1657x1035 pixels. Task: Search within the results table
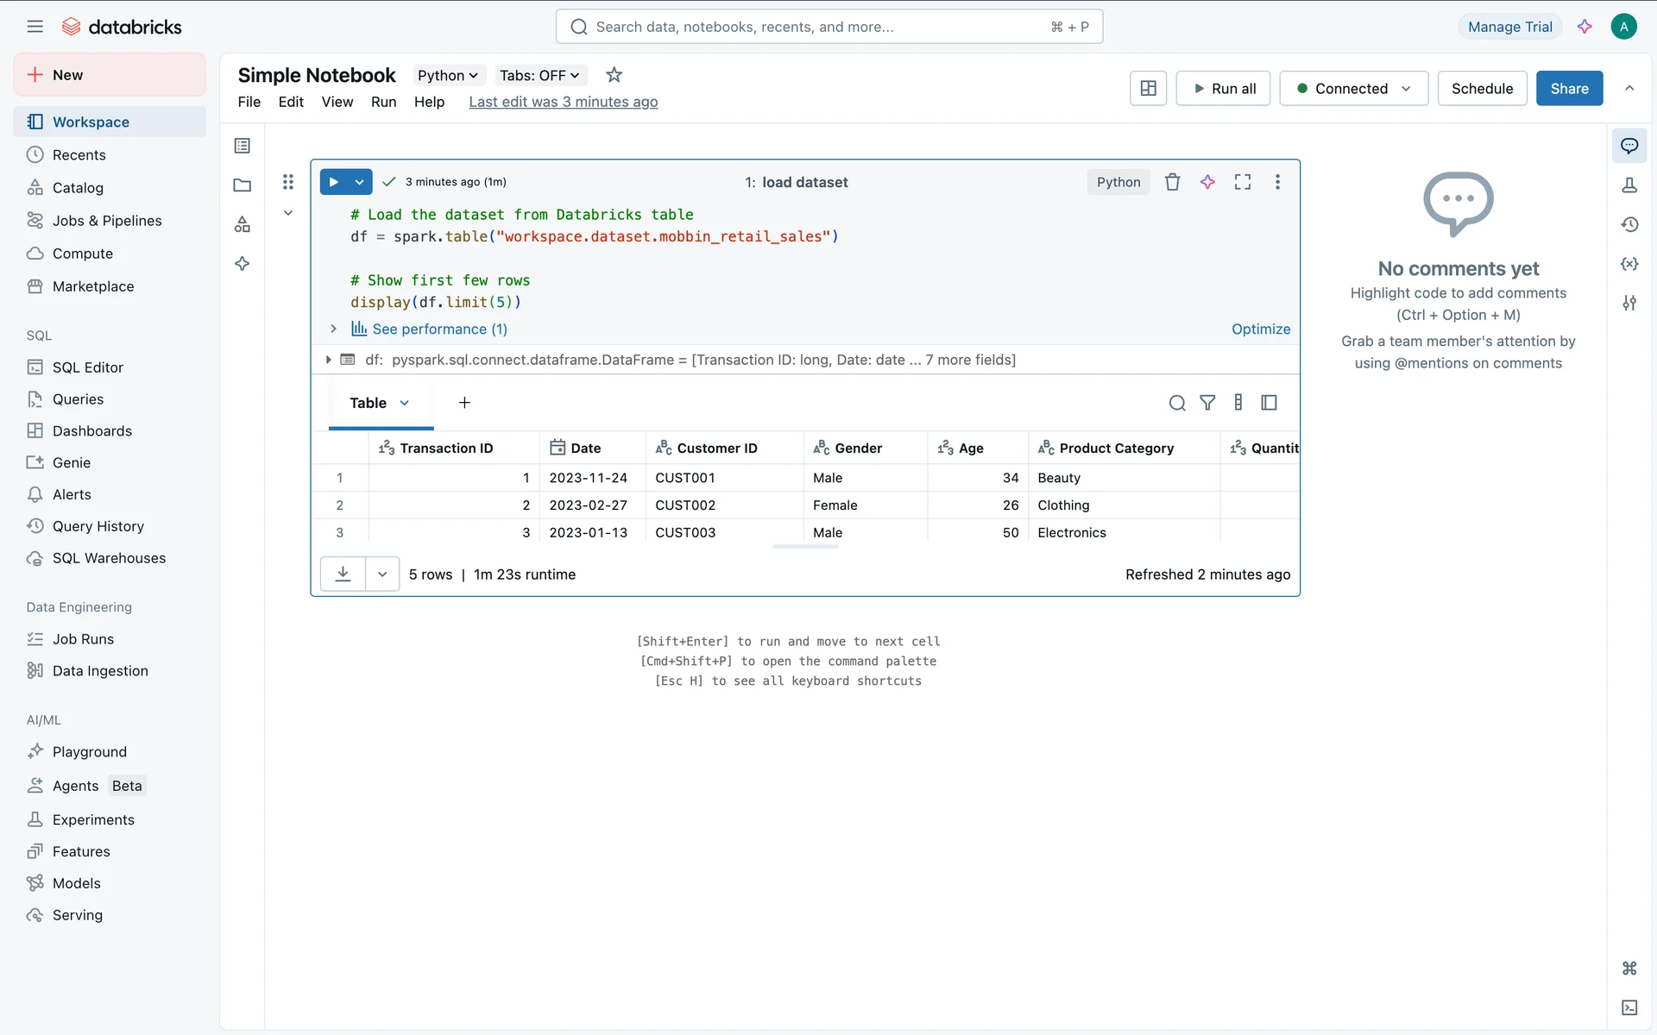[1177, 403]
